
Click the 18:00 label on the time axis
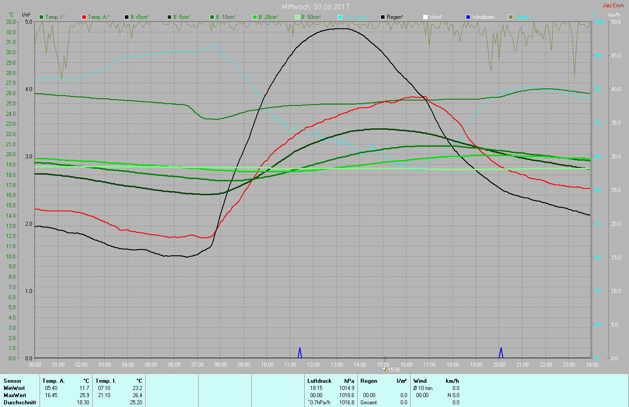pos(453,365)
